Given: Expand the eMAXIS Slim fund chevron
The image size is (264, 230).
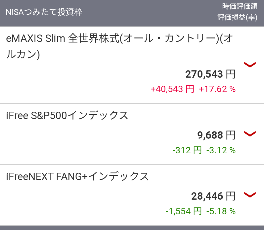Looking at the screenshot, I should pyautogui.click(x=250, y=65).
